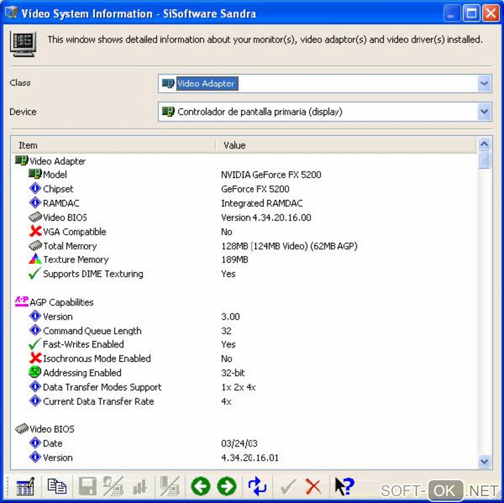The image size is (504, 503).
Task: Click the bar chart icon in toolbar
Action: tap(140, 487)
